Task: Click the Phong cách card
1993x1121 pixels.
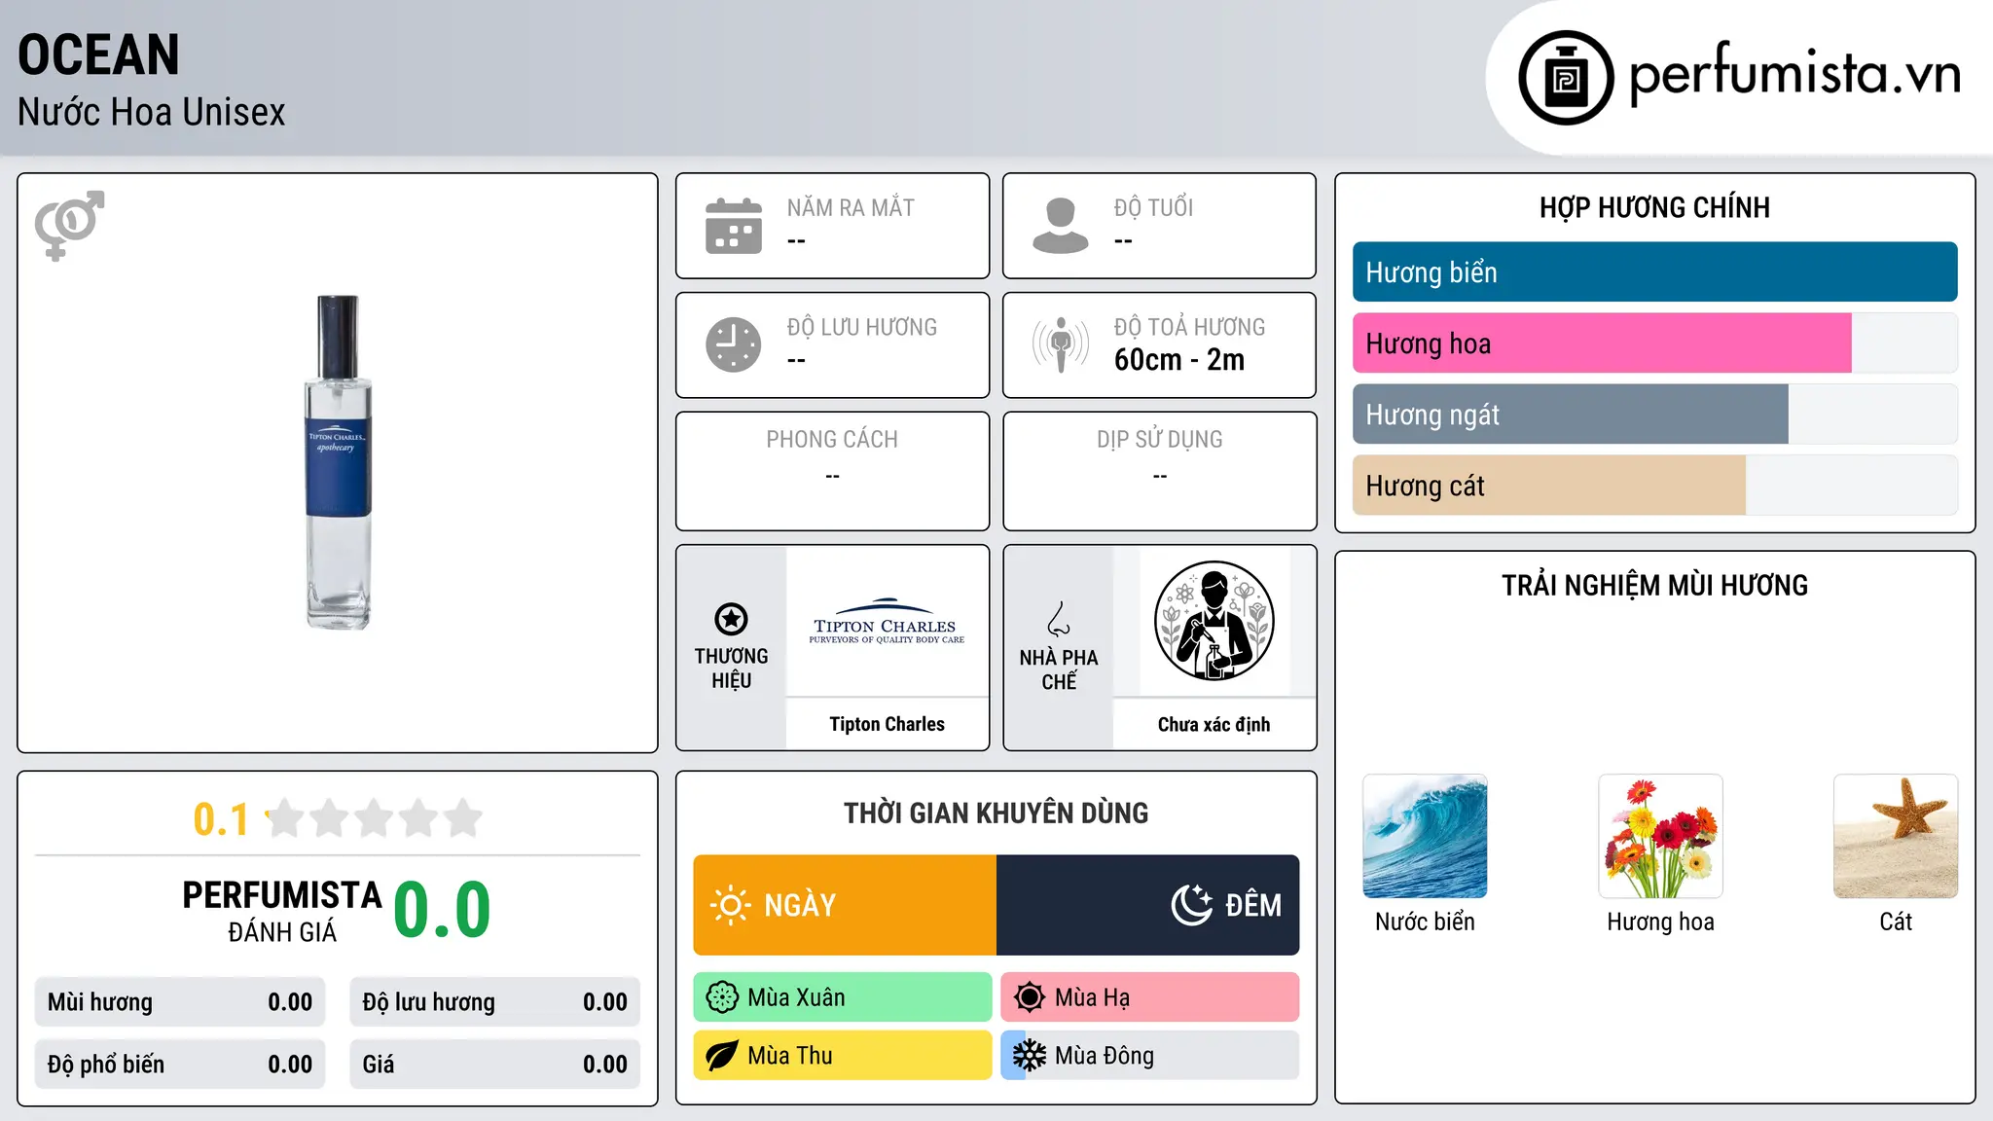Action: click(x=832, y=471)
